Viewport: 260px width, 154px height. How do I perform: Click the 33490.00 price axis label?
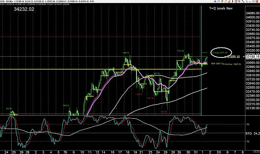tap(253, 42)
